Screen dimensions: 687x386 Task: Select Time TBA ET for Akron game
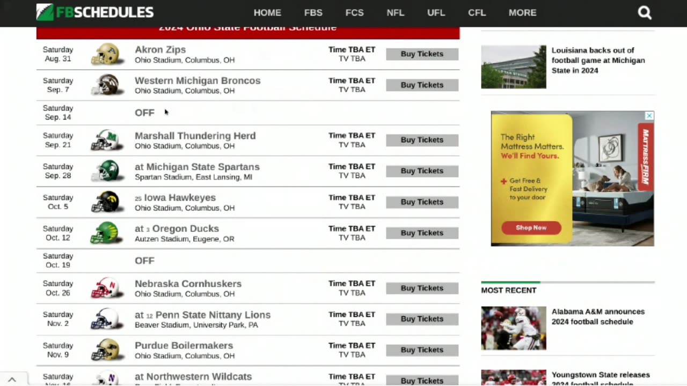(x=352, y=49)
